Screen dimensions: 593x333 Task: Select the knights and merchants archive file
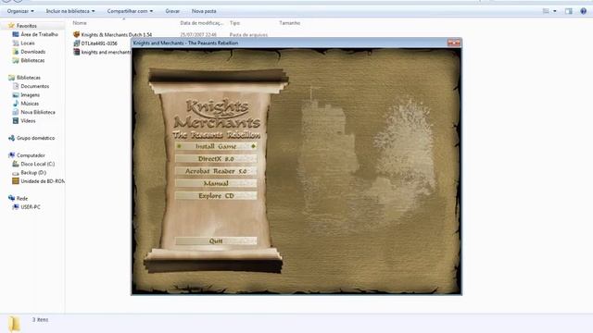pos(106,52)
